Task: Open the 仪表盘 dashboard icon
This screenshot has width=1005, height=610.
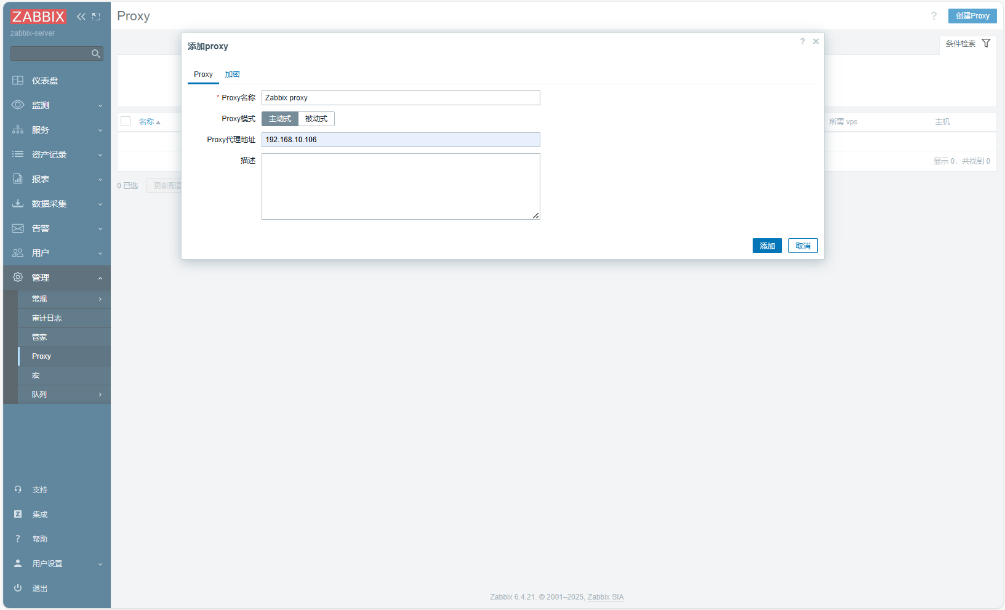Action: coord(18,81)
